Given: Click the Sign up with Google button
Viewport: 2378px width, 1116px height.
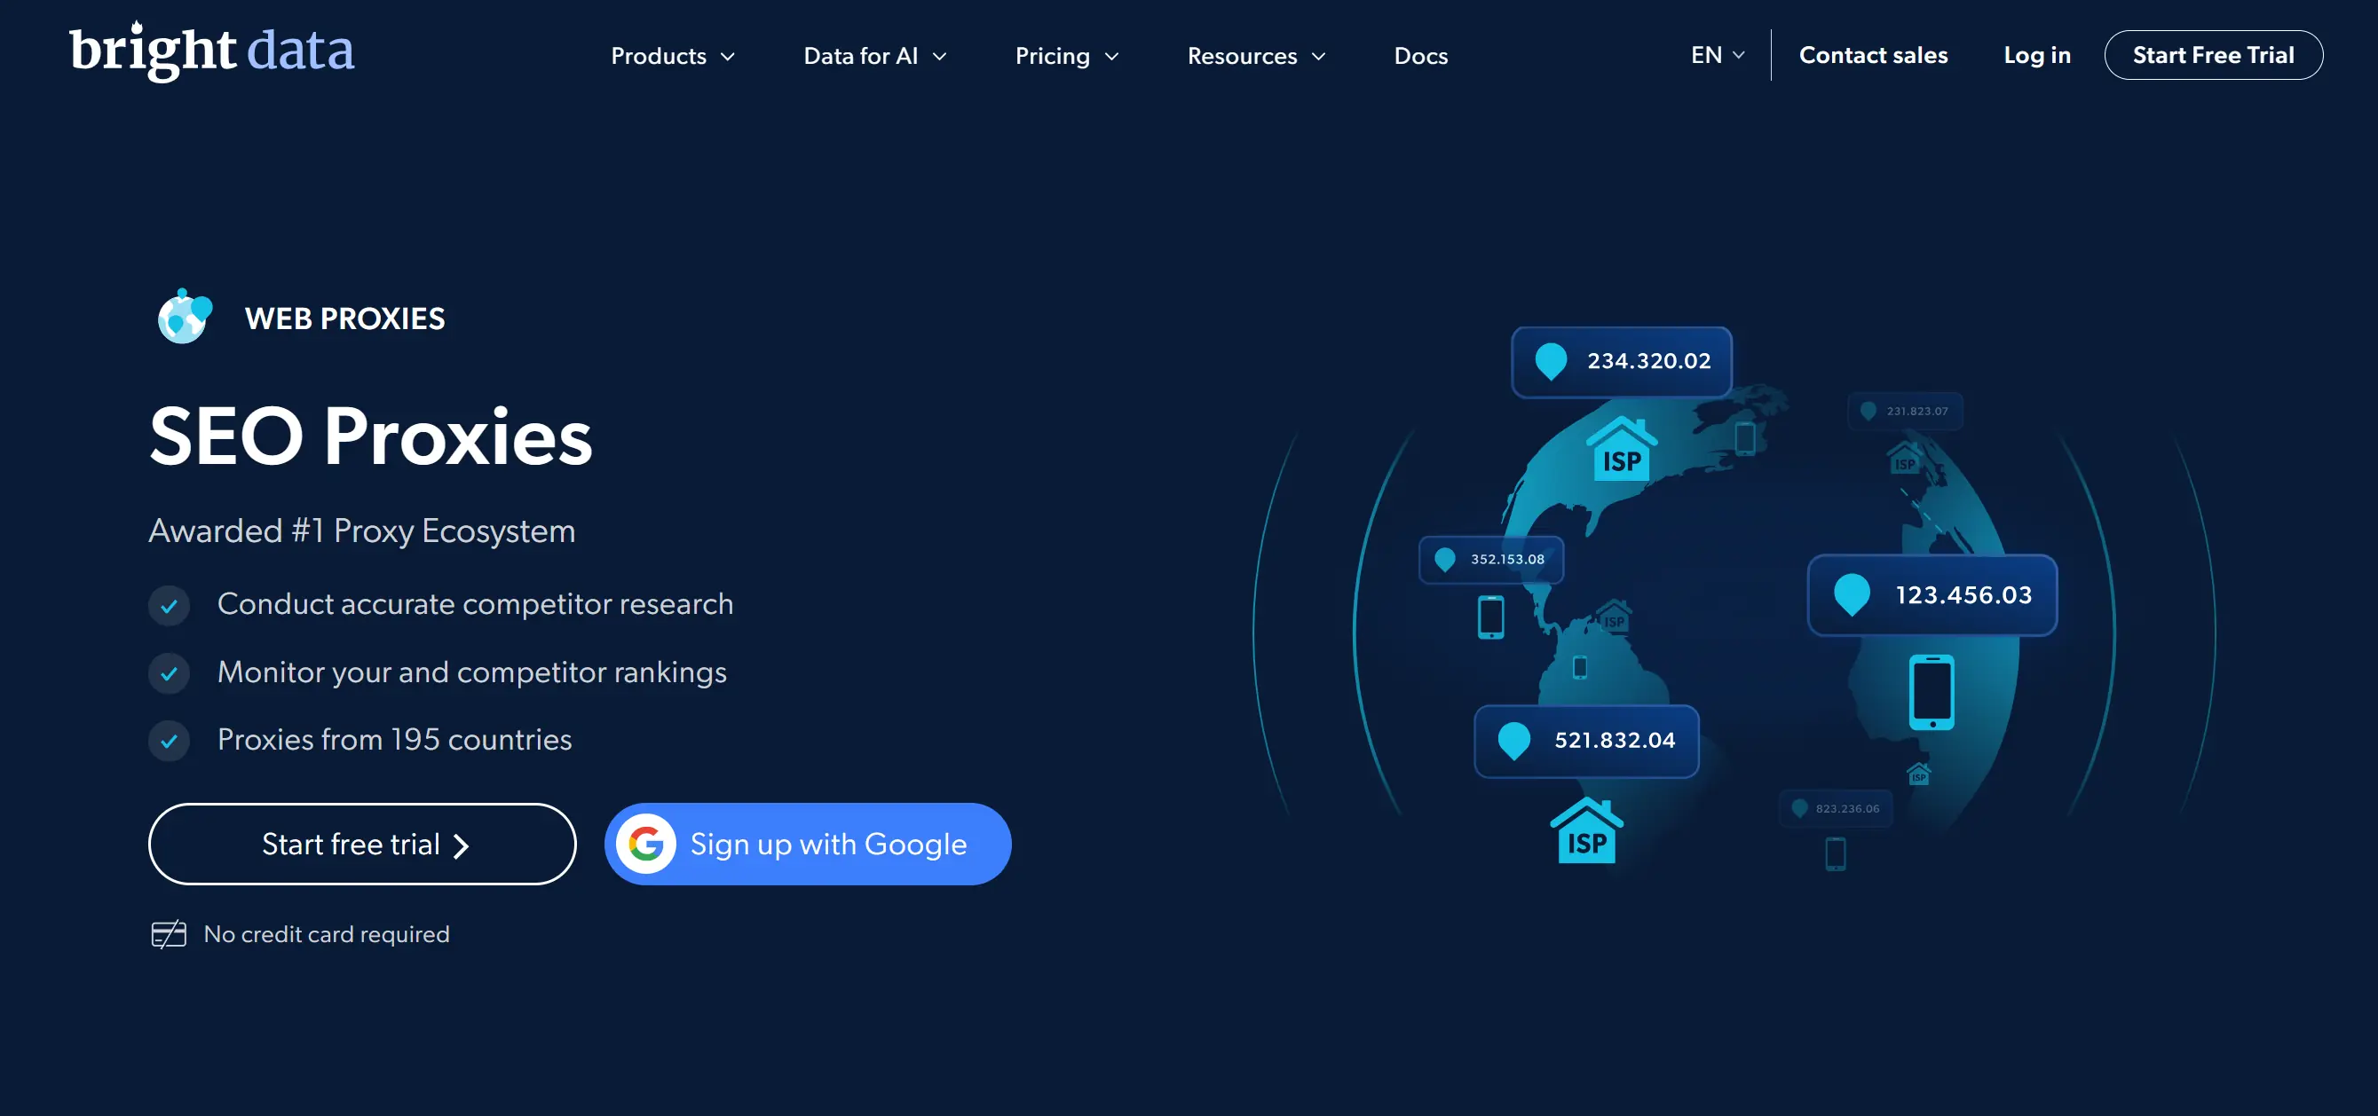Looking at the screenshot, I should (808, 844).
